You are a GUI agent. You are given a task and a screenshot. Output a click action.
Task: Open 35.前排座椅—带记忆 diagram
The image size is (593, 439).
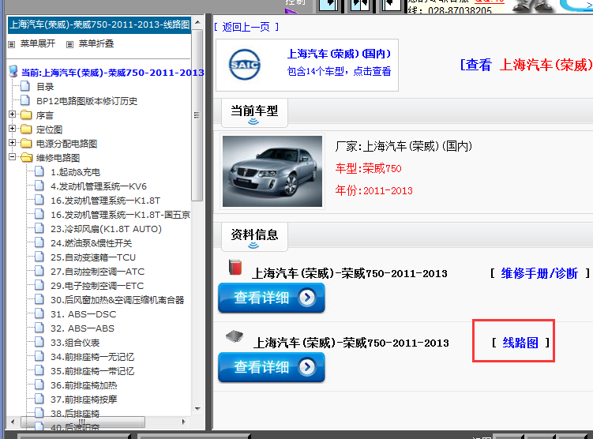click(92, 371)
